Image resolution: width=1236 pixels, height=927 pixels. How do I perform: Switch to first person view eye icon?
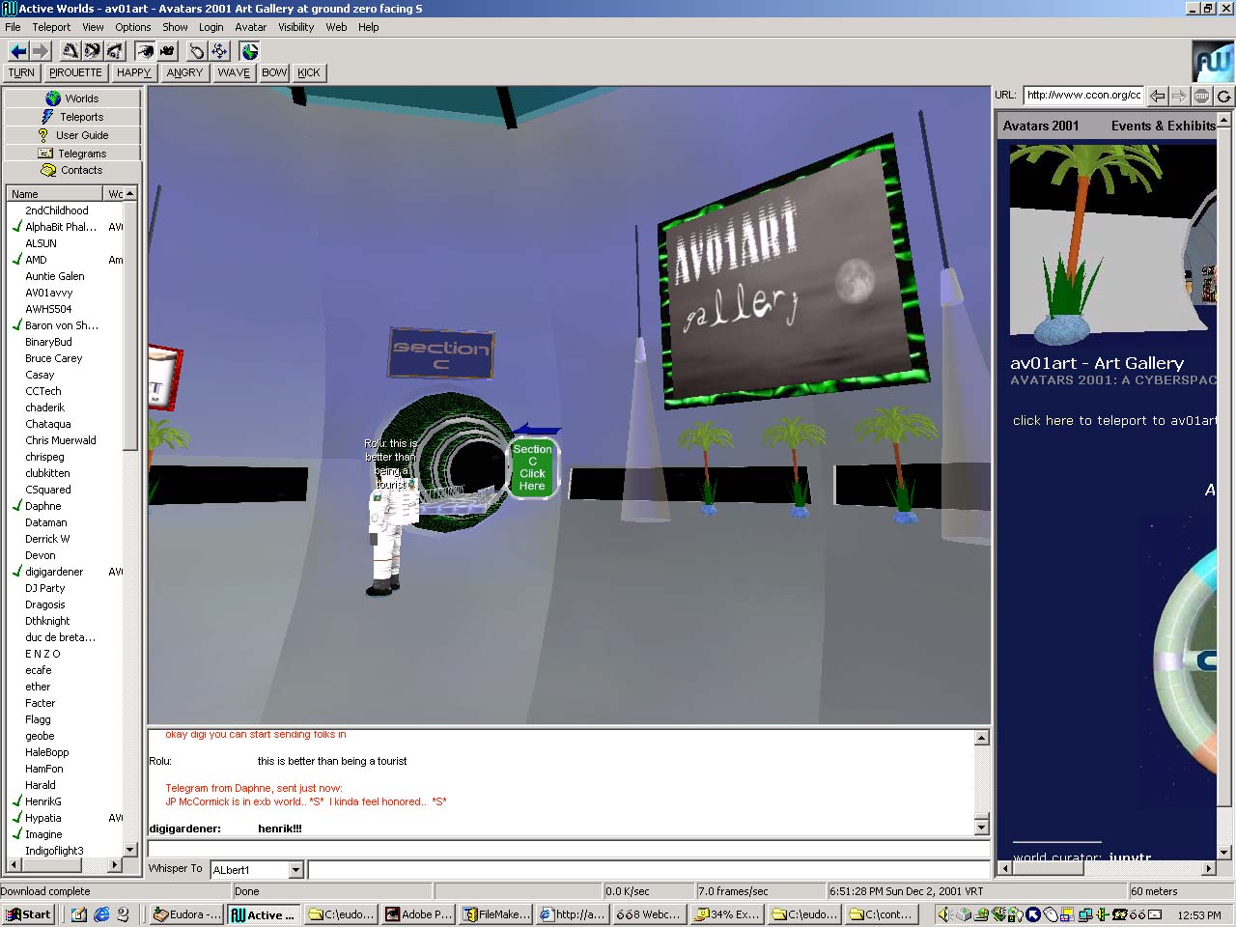point(145,51)
